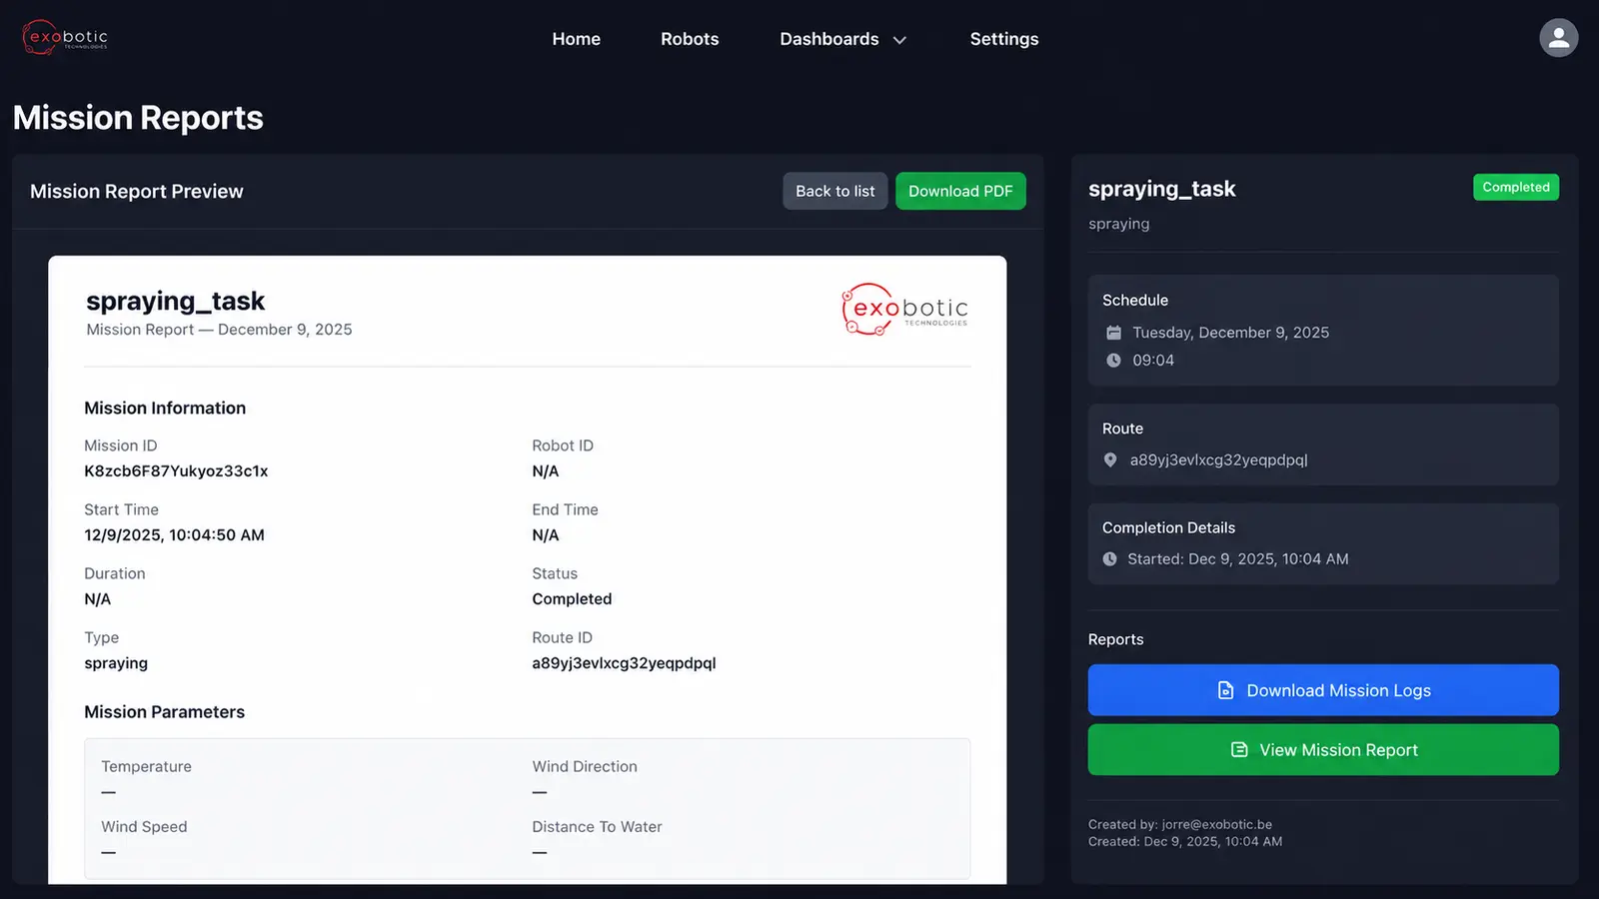Click the route ID in the side panel
1599x899 pixels.
click(x=1218, y=460)
